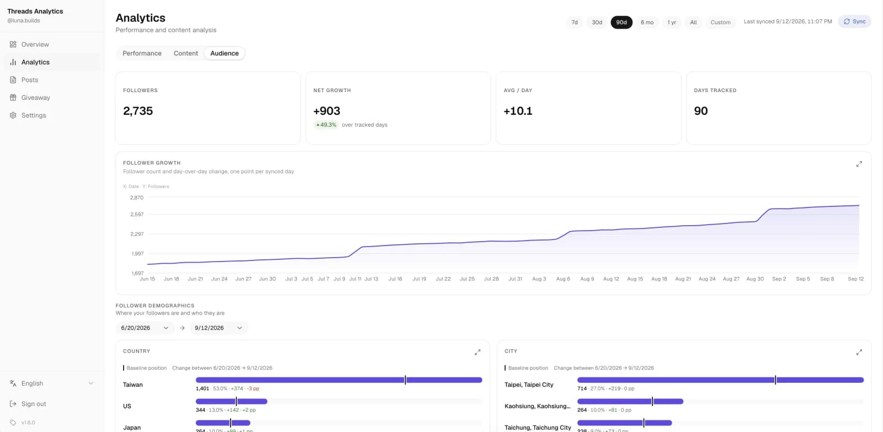Click the Sep 12 axis label
The image size is (883, 432).
[855, 279]
